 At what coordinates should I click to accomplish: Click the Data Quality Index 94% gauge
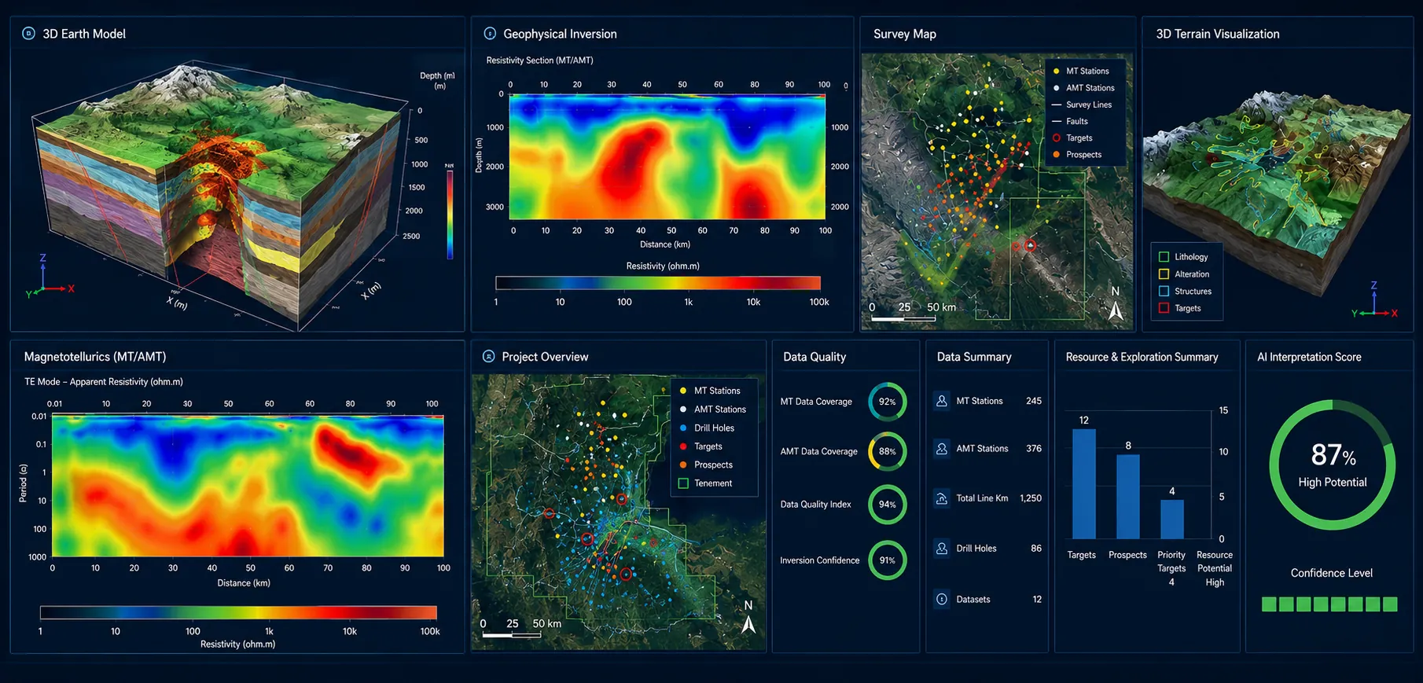[x=888, y=505]
